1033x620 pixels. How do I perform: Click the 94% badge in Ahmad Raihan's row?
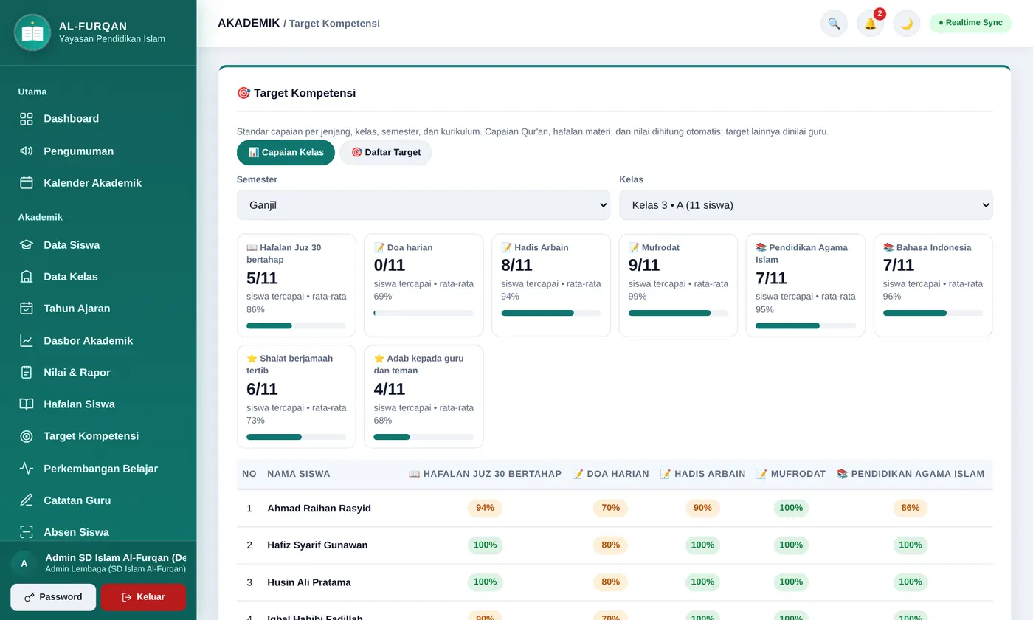click(485, 509)
